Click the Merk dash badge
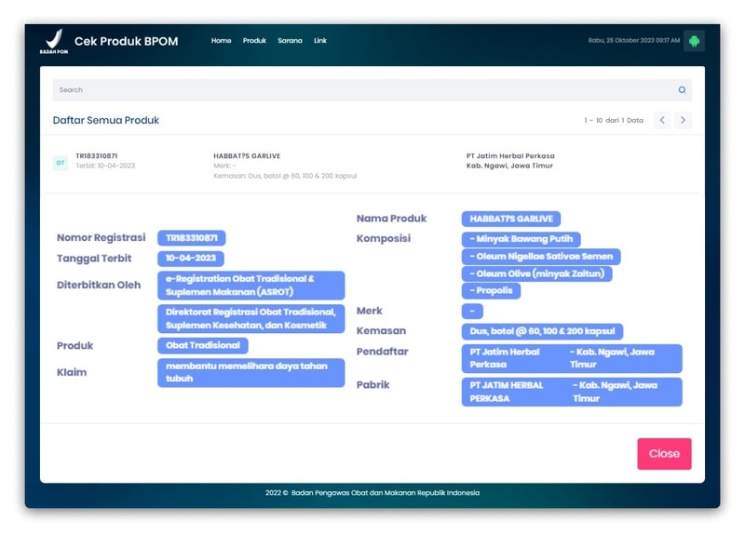This screenshot has width=745, height=533. pos(472,311)
